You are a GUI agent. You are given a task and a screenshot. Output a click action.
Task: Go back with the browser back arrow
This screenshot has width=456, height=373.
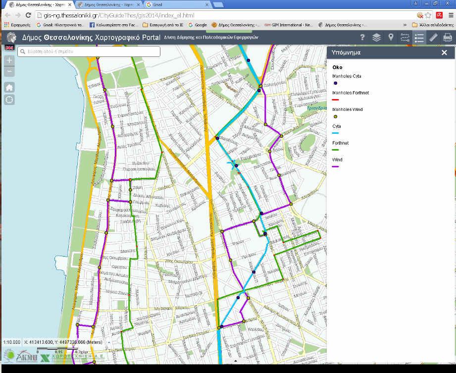[x=8, y=15]
